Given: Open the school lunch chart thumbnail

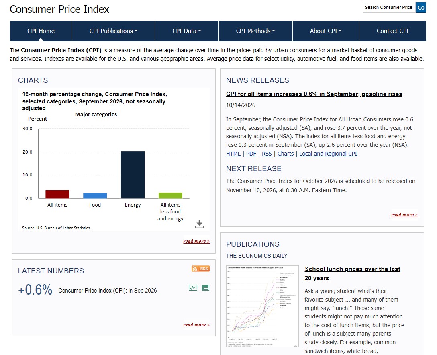Looking at the screenshot, I should (x=262, y=306).
